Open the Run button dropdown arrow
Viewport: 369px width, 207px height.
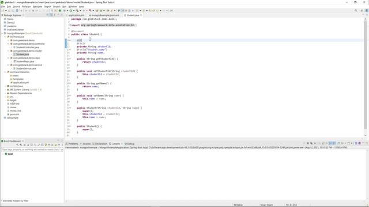click(x=74, y=10)
